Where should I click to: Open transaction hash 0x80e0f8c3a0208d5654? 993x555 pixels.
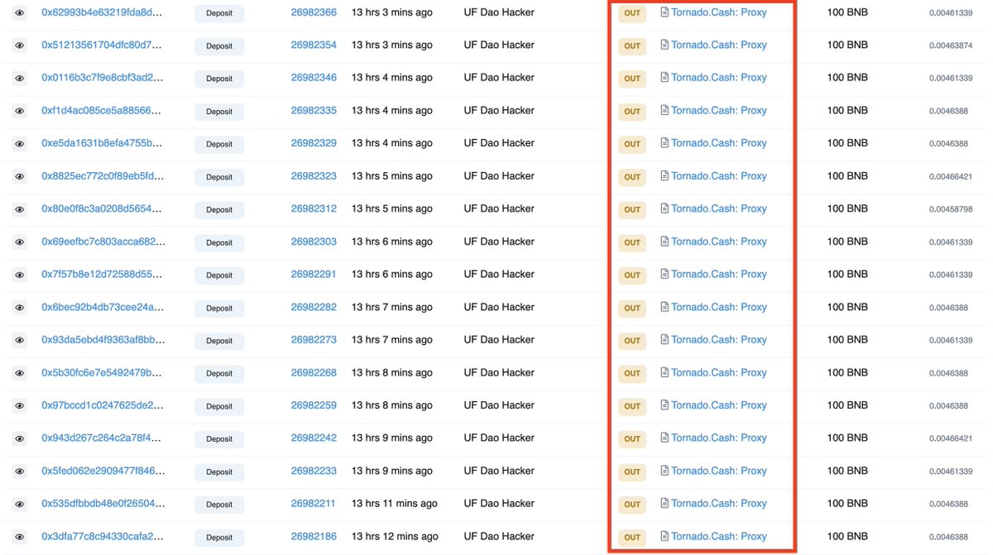pyautogui.click(x=103, y=208)
